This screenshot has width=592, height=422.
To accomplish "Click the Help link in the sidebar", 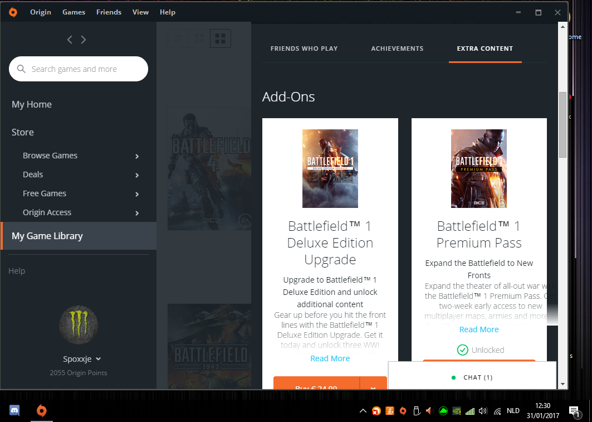I will click(17, 271).
